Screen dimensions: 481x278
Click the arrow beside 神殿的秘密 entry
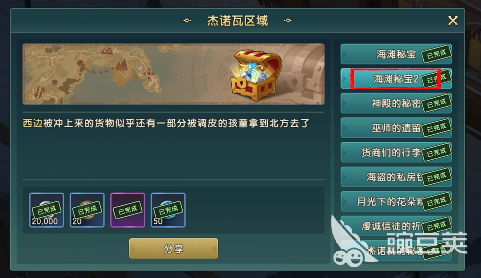tap(344, 103)
